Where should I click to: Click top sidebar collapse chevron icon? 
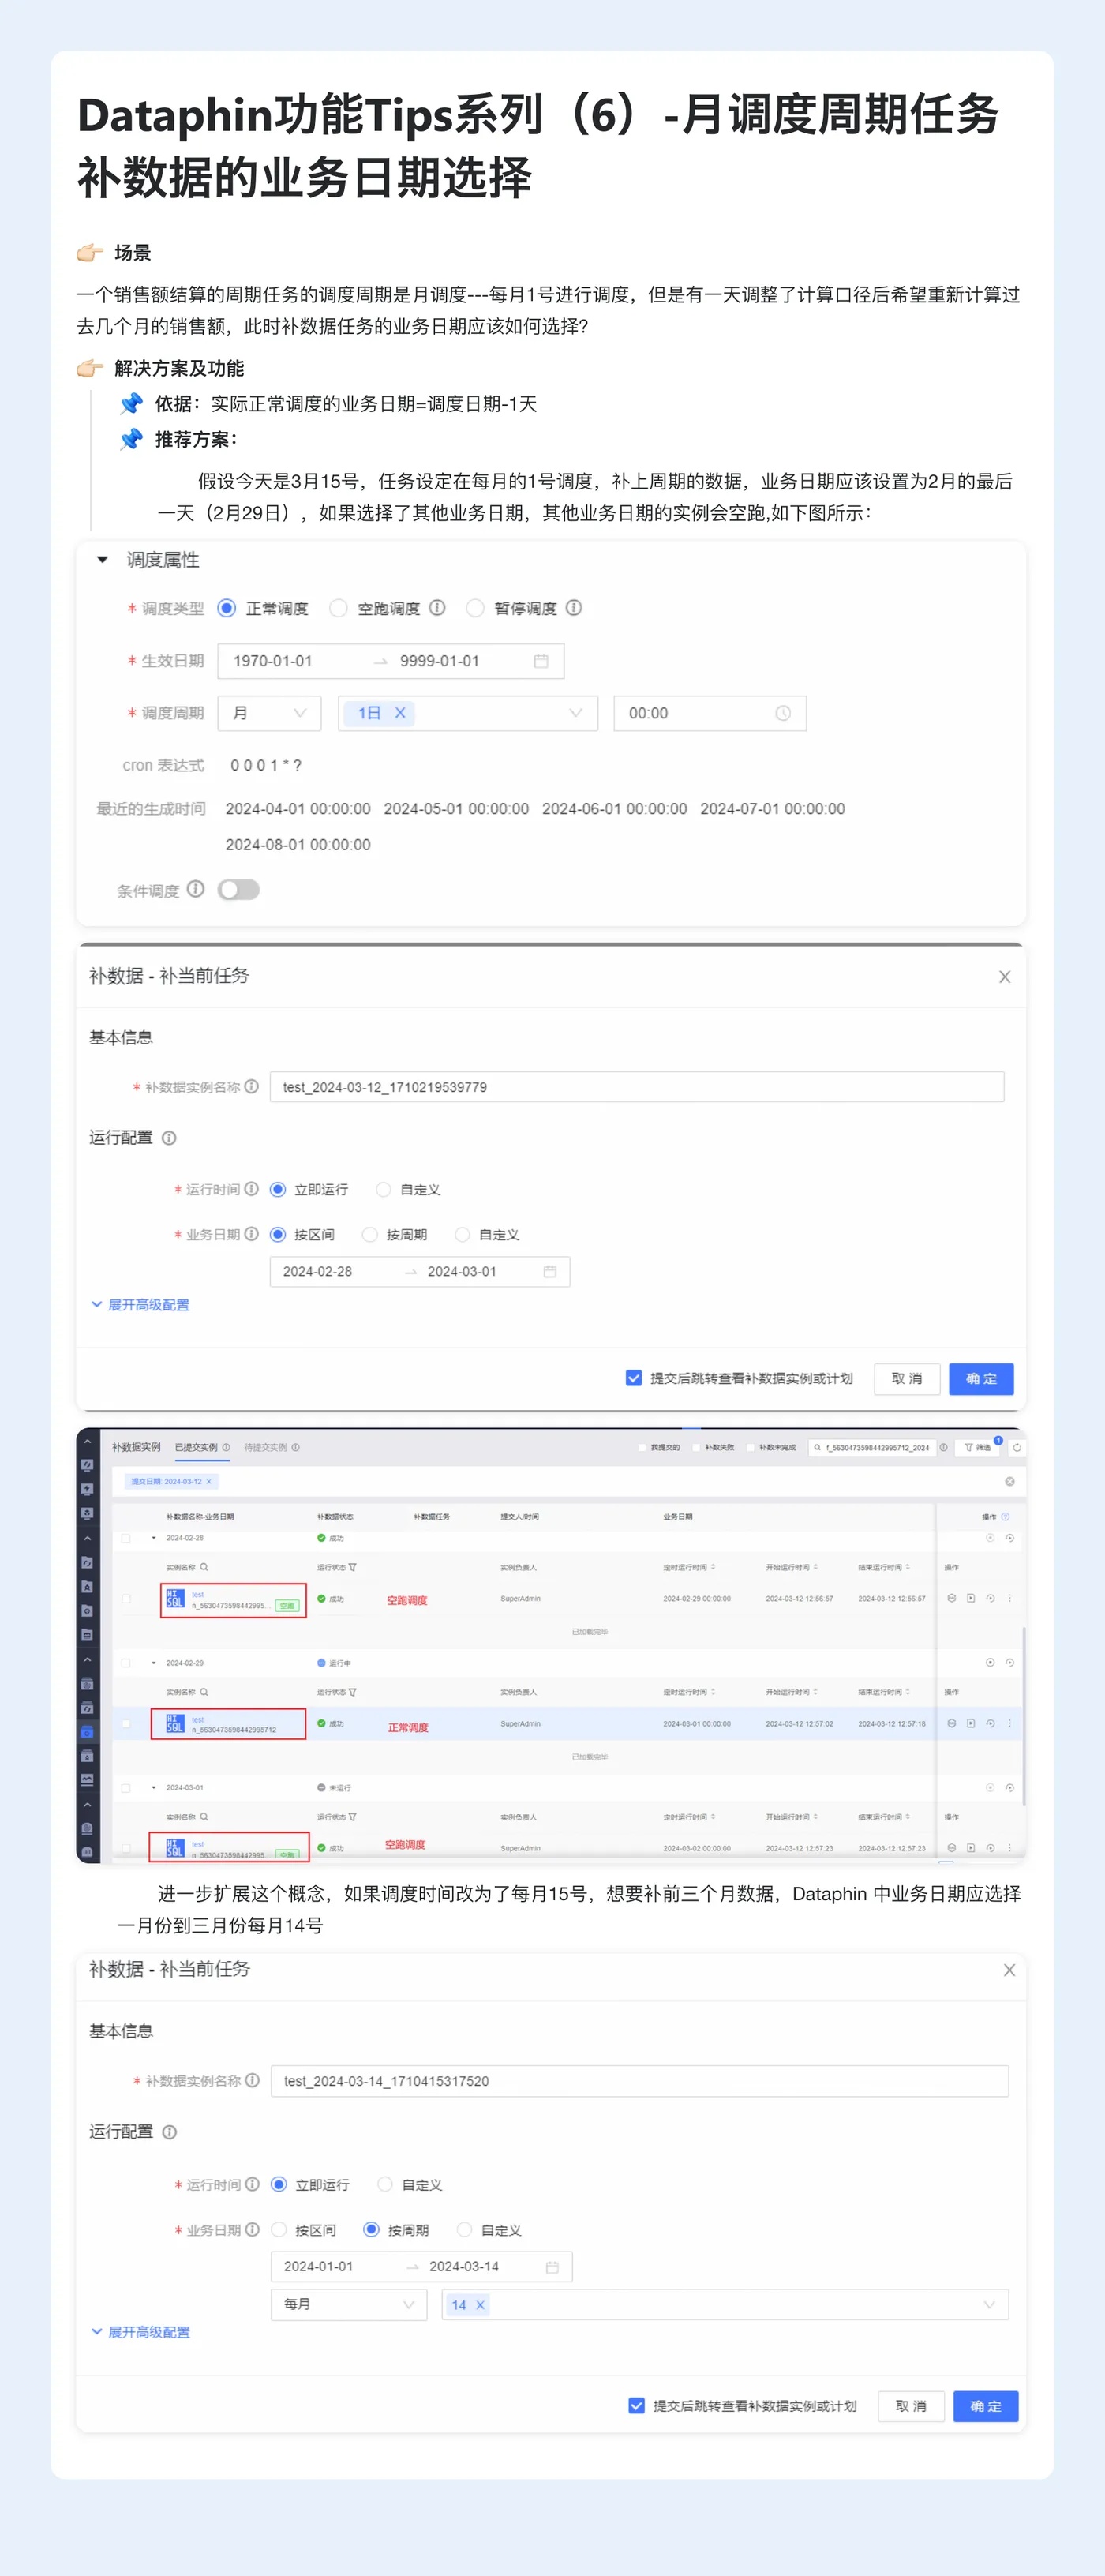(87, 1442)
